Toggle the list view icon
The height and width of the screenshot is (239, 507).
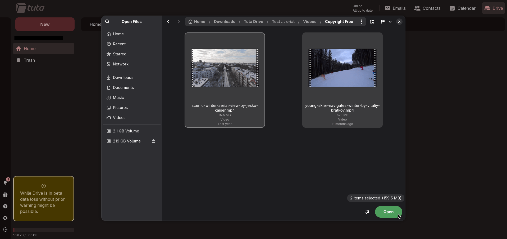[x=382, y=22]
